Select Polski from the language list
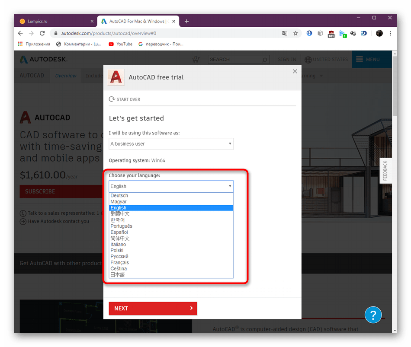The image size is (411, 347). [171, 250]
